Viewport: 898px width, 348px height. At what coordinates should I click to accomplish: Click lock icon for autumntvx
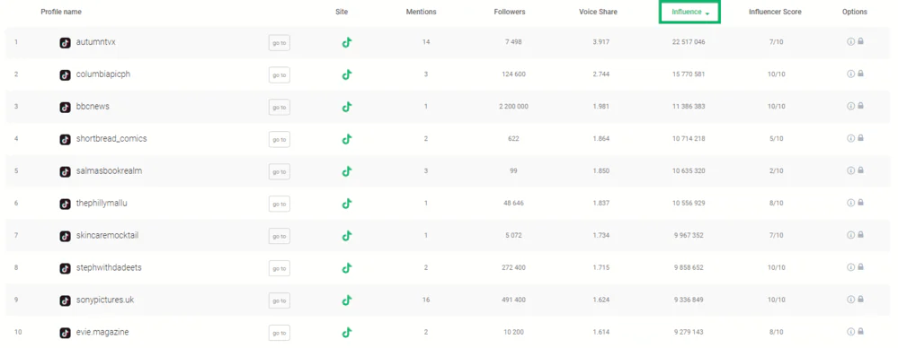point(860,41)
